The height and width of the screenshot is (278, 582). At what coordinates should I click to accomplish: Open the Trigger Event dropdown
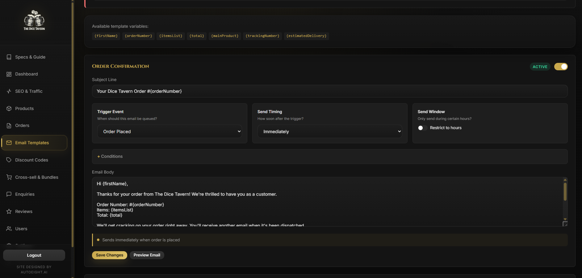pyautogui.click(x=170, y=131)
